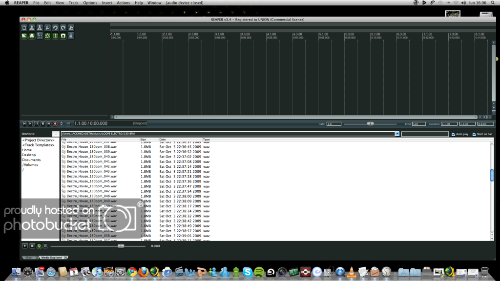Open the File menu
The height and width of the screenshot is (281, 500).
point(36,2)
